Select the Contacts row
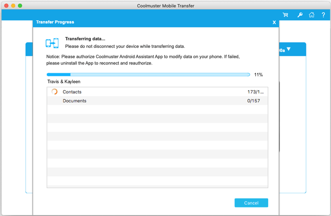The image size is (331, 216). pyautogui.click(x=157, y=92)
